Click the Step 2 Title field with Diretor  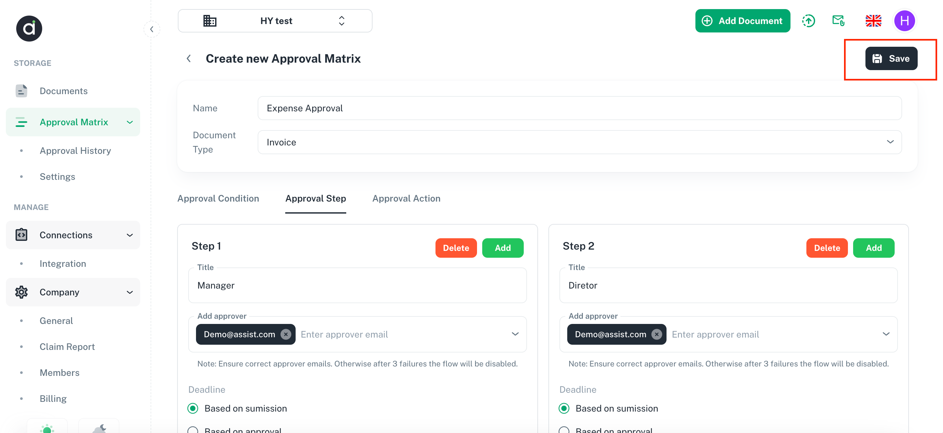(x=728, y=286)
